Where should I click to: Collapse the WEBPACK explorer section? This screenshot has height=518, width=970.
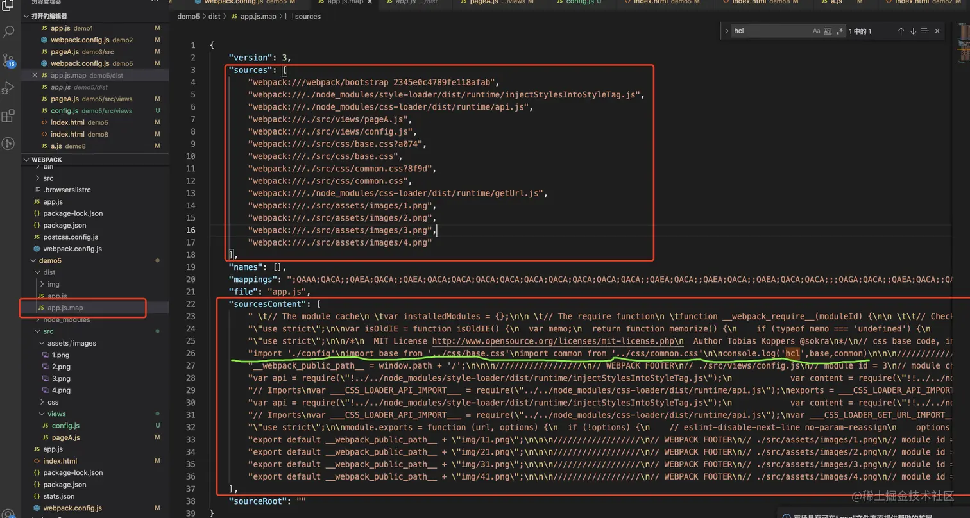pos(95,160)
